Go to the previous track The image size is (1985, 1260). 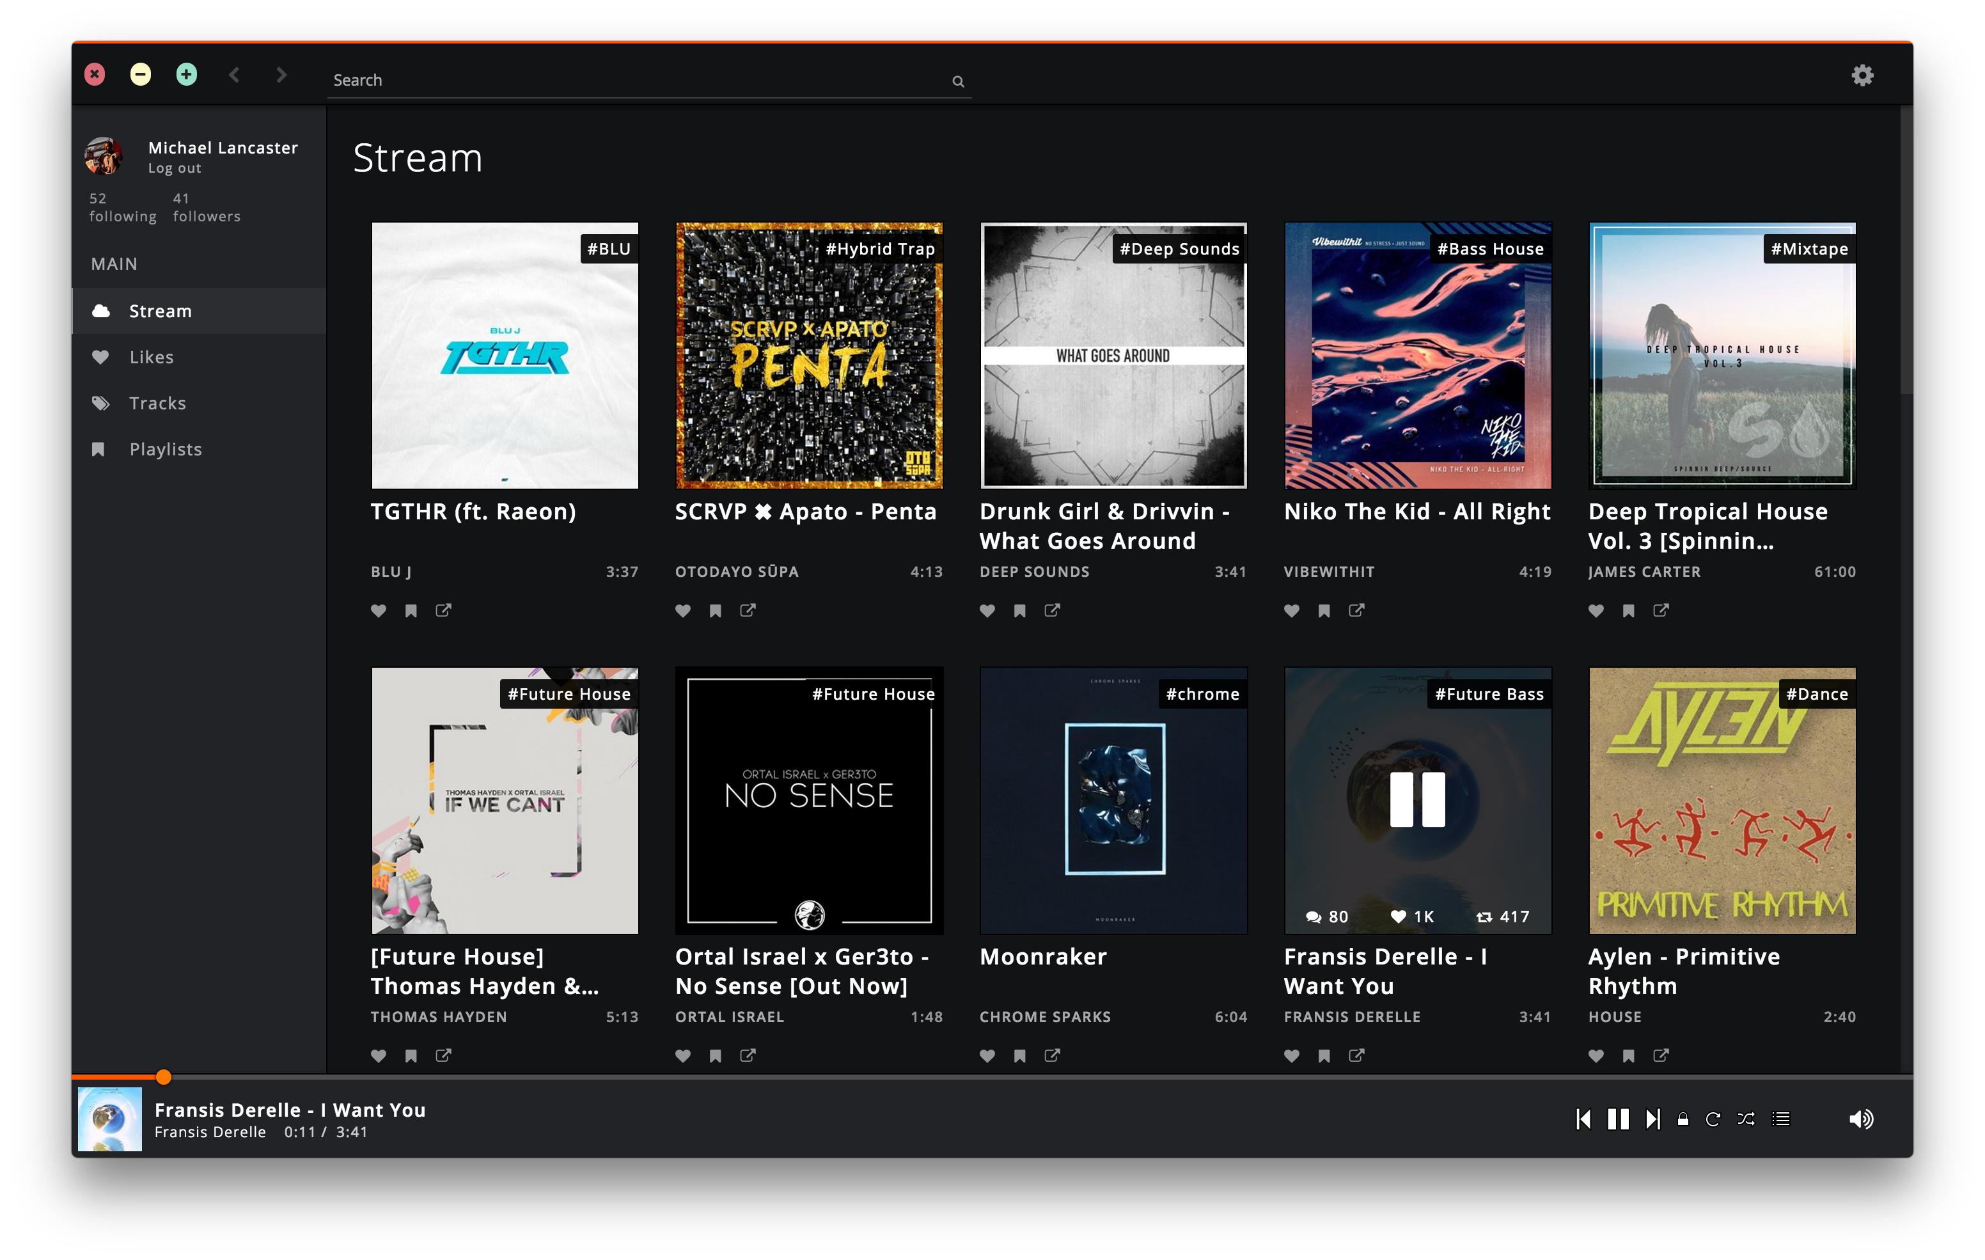point(1583,1119)
